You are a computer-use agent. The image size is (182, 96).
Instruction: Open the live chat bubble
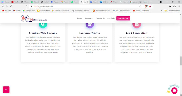[x=174, y=91]
